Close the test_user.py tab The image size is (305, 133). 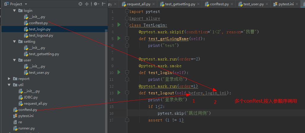[266, 4]
